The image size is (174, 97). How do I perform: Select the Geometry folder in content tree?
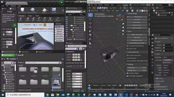pos(9,71)
